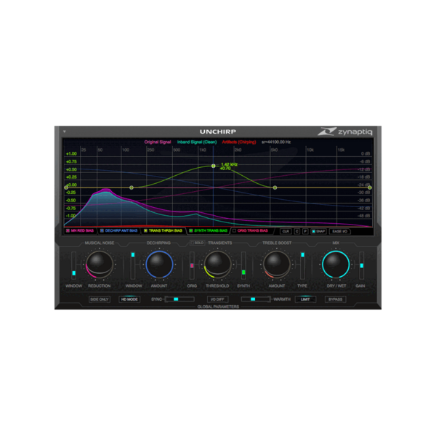Click the curve breakpoint near 100 Hz

[x=132, y=187]
